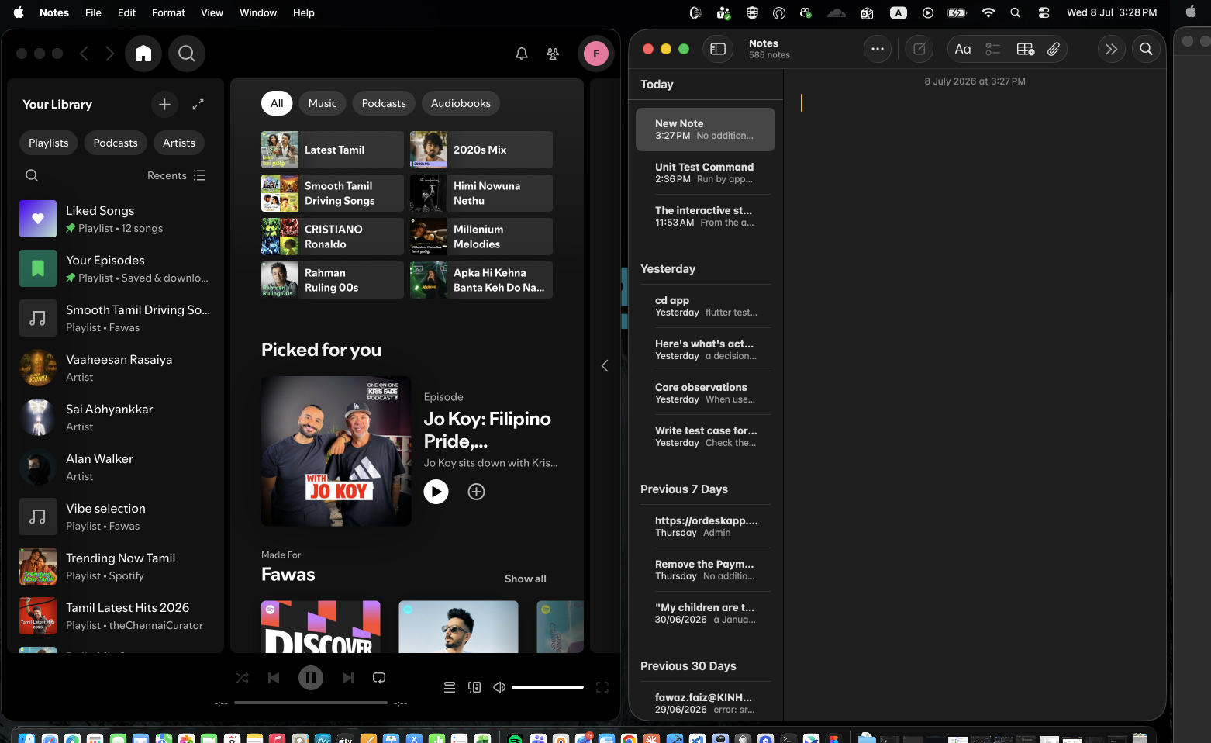Image resolution: width=1211 pixels, height=743 pixels.
Task: Open Unit Test Command note
Action: pos(706,172)
